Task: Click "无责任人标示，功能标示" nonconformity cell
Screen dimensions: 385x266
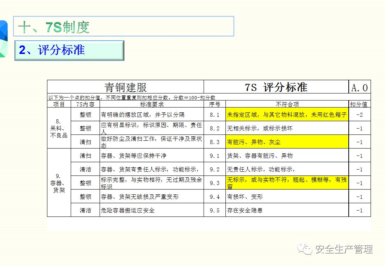Action: coord(287,169)
